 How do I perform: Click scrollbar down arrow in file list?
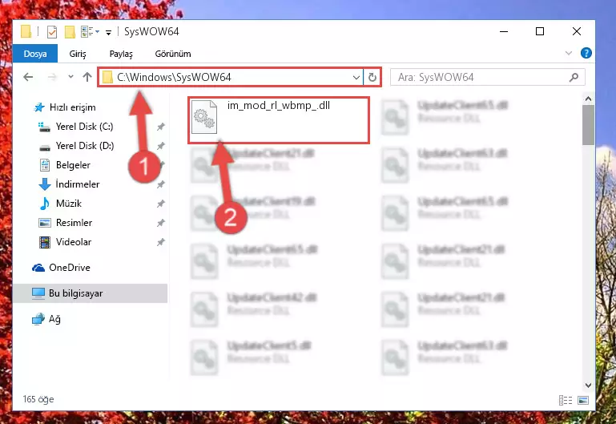588,385
